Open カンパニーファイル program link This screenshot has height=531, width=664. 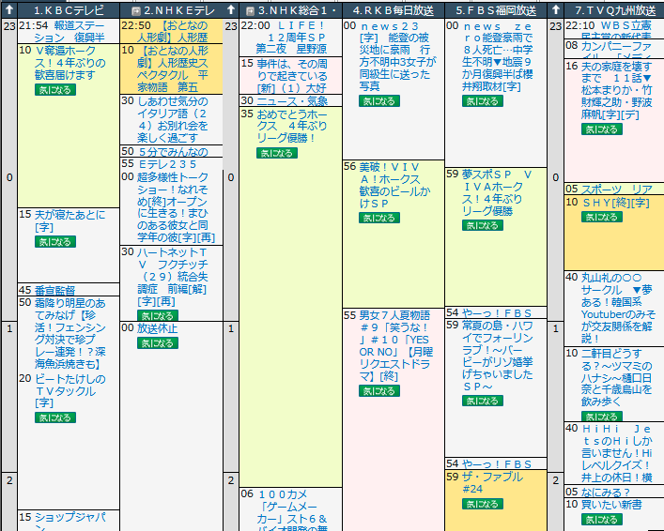tap(616, 51)
